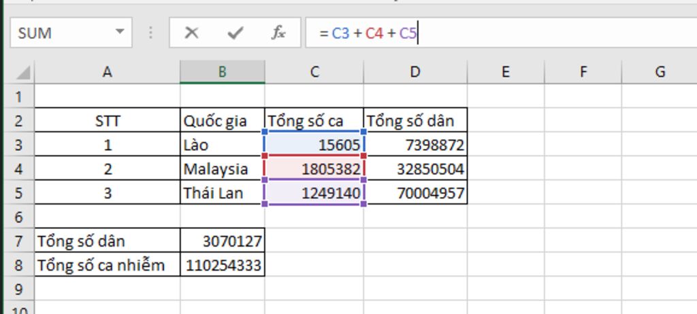Select row 5 header

coord(18,192)
